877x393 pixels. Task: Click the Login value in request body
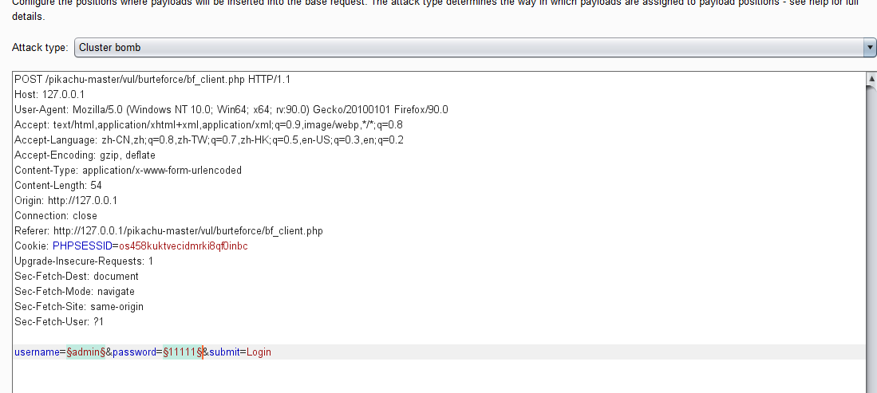(x=259, y=352)
